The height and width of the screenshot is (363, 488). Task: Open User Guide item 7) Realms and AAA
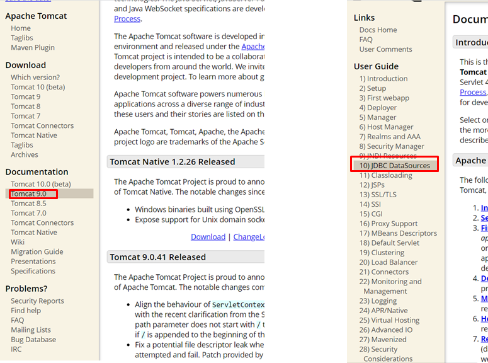click(x=390, y=137)
